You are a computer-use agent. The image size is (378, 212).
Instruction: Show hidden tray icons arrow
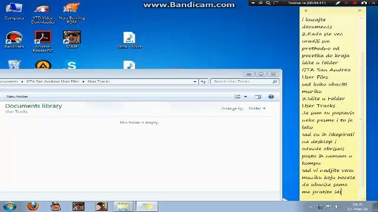click(x=311, y=207)
